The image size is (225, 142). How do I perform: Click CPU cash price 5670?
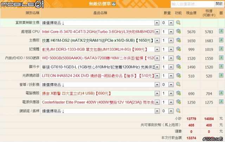(x=191, y=32)
